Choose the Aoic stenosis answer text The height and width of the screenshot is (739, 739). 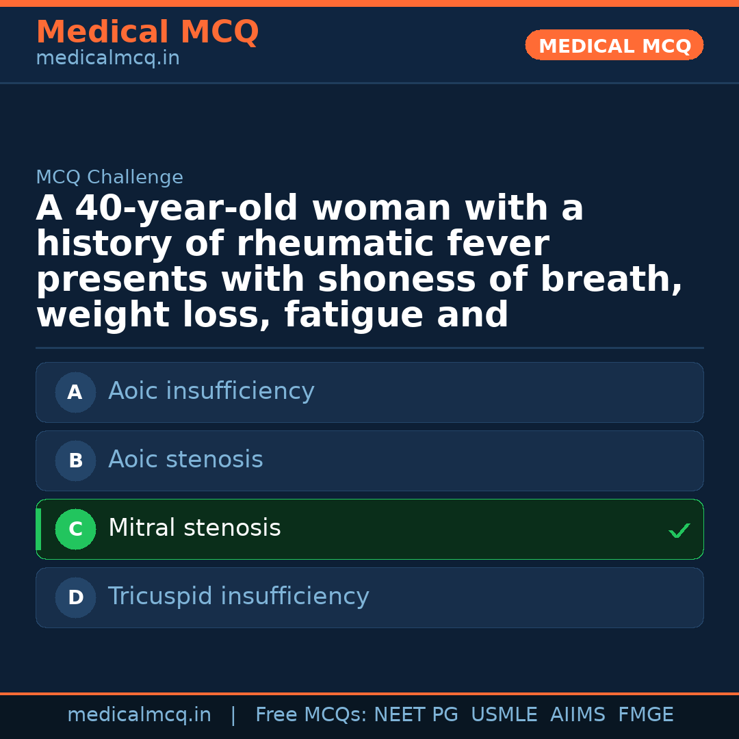tap(185, 460)
